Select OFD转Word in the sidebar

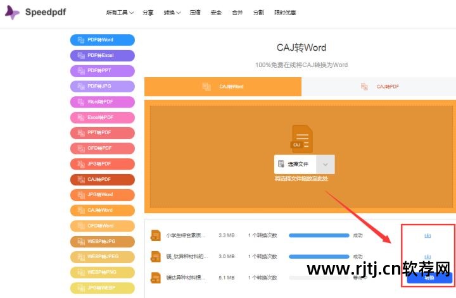[x=103, y=226]
